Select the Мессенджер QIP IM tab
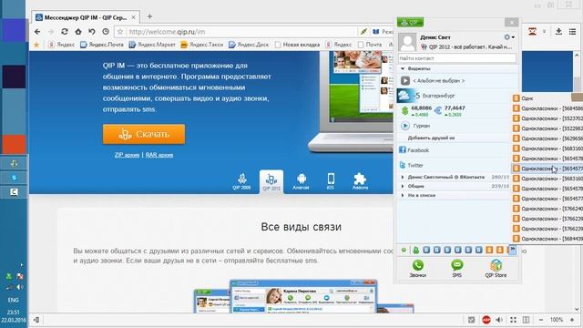This screenshot has width=583, height=328. coord(86,17)
